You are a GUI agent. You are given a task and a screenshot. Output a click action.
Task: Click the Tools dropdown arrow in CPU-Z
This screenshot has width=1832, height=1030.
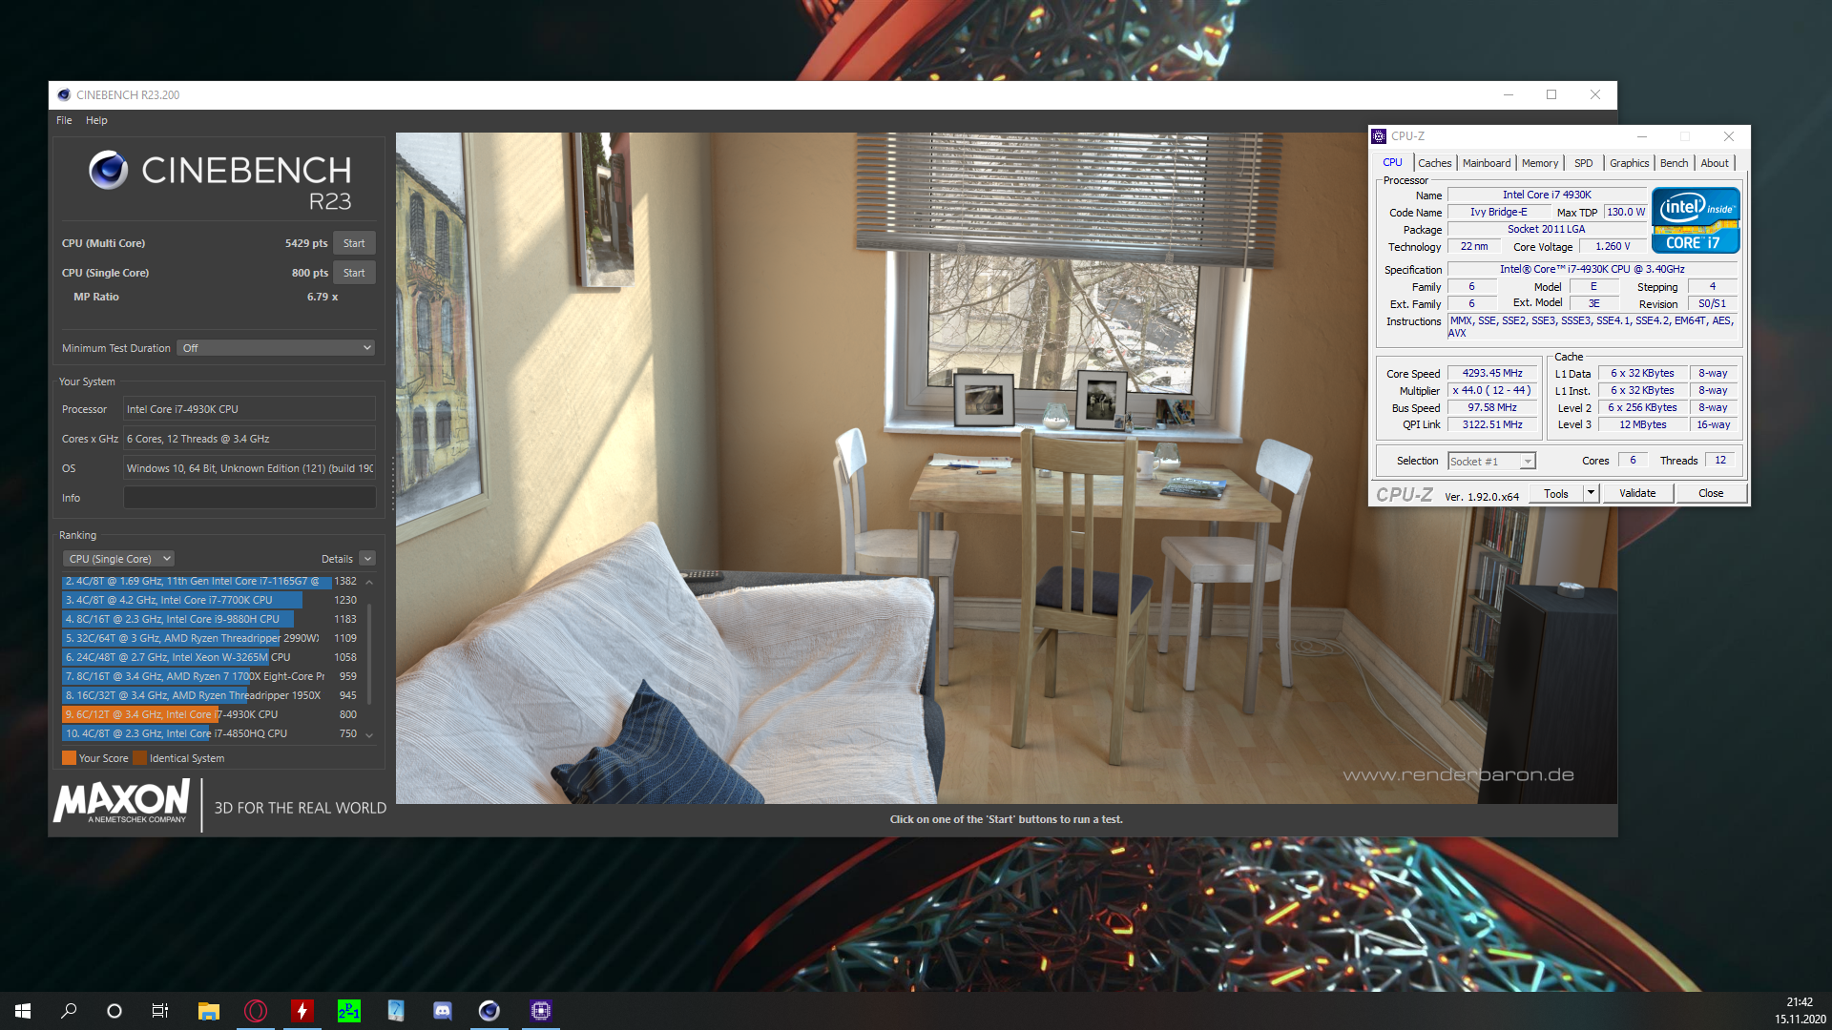(x=1591, y=493)
